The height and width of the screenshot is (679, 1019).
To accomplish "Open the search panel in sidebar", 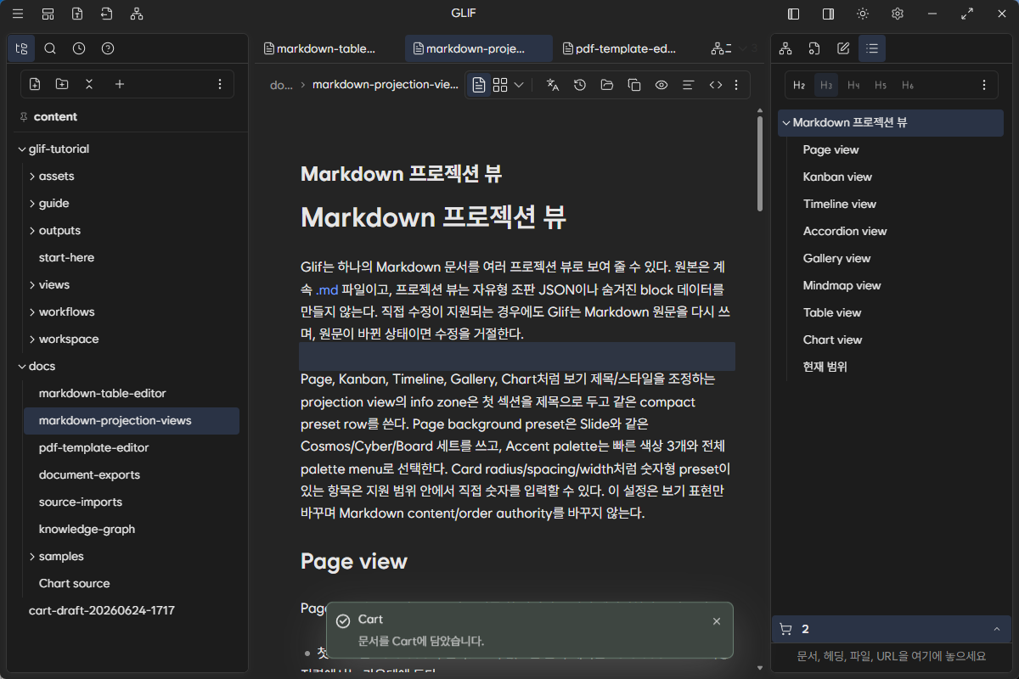I will [x=50, y=48].
